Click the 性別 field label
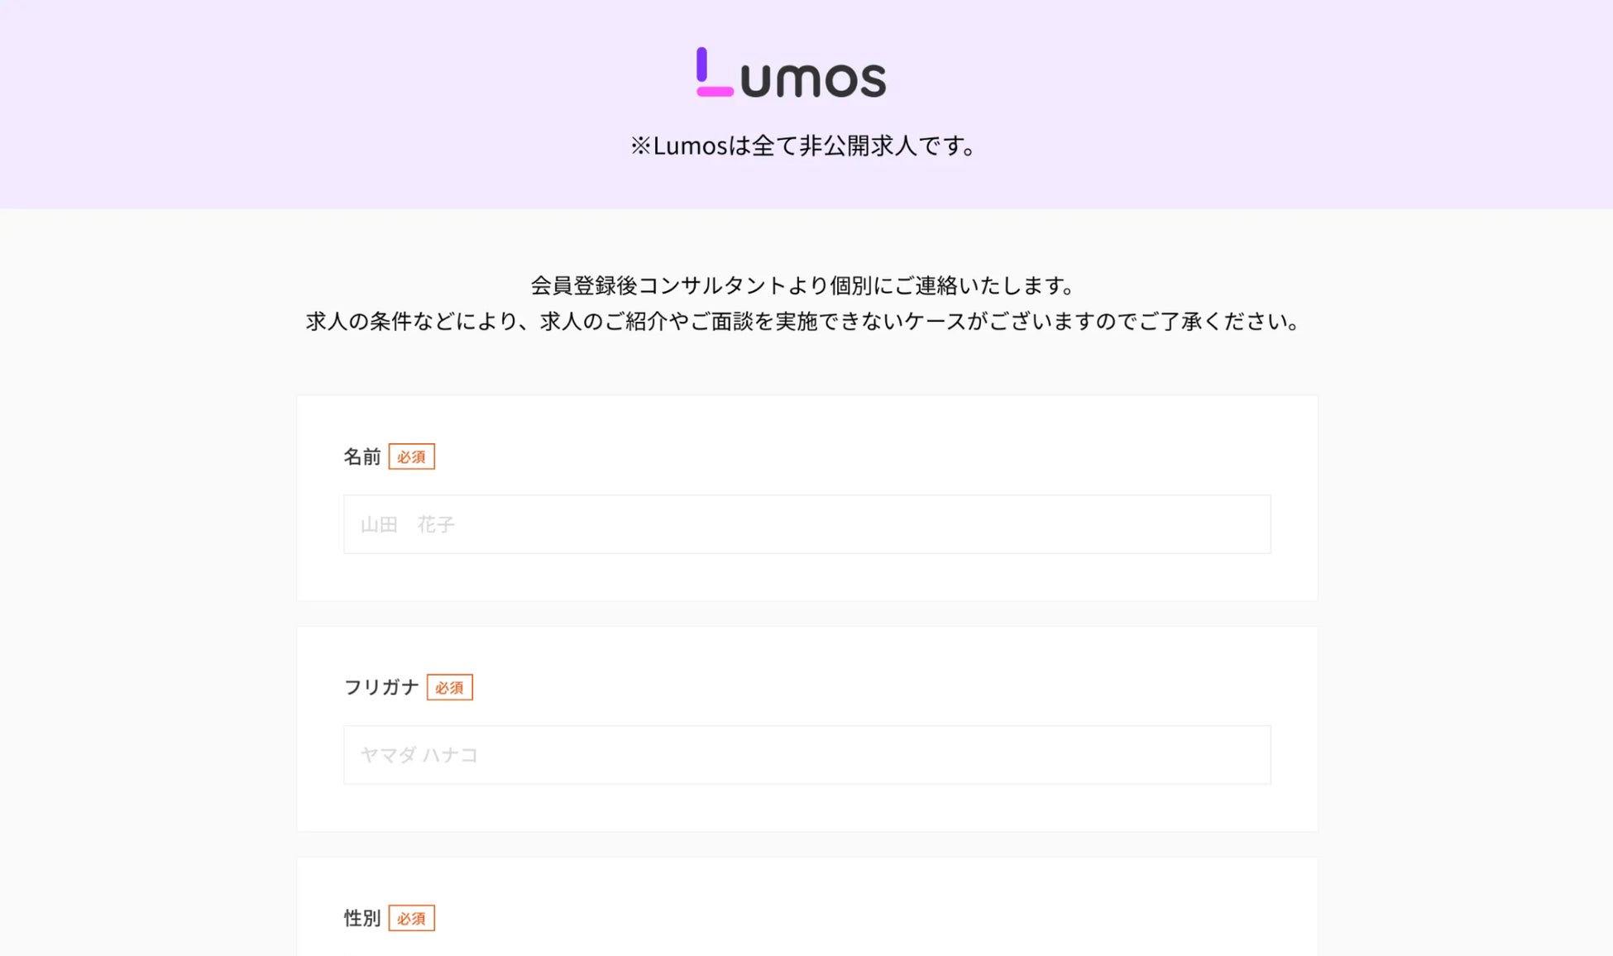 361,918
